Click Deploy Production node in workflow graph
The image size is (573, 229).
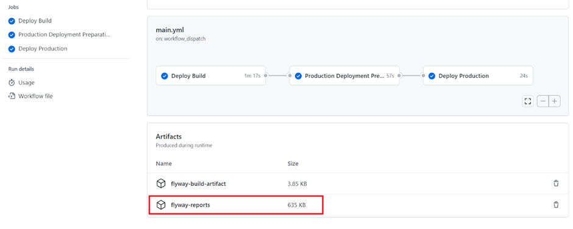pyautogui.click(x=478, y=76)
